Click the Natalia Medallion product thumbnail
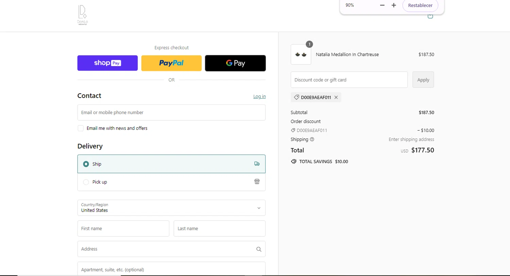The width and height of the screenshot is (510, 276). pos(301,55)
